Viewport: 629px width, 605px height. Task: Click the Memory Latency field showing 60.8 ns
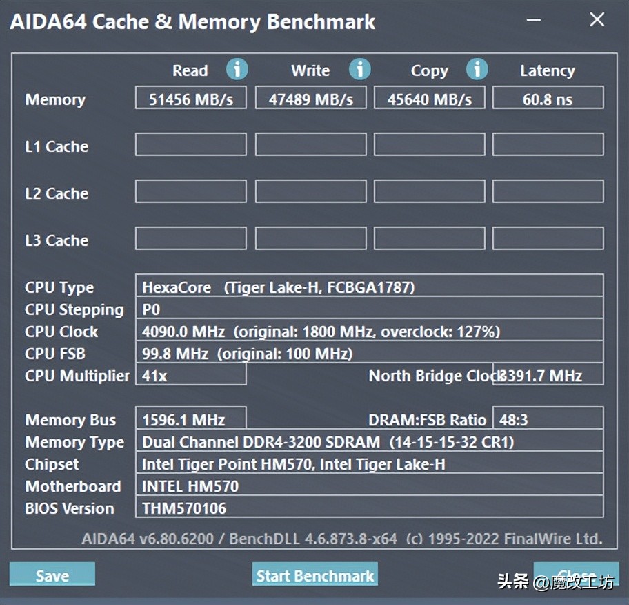coord(548,97)
